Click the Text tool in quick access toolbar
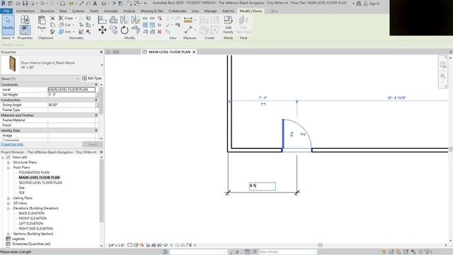Viewport: 453px width, 255px height. 95,4
